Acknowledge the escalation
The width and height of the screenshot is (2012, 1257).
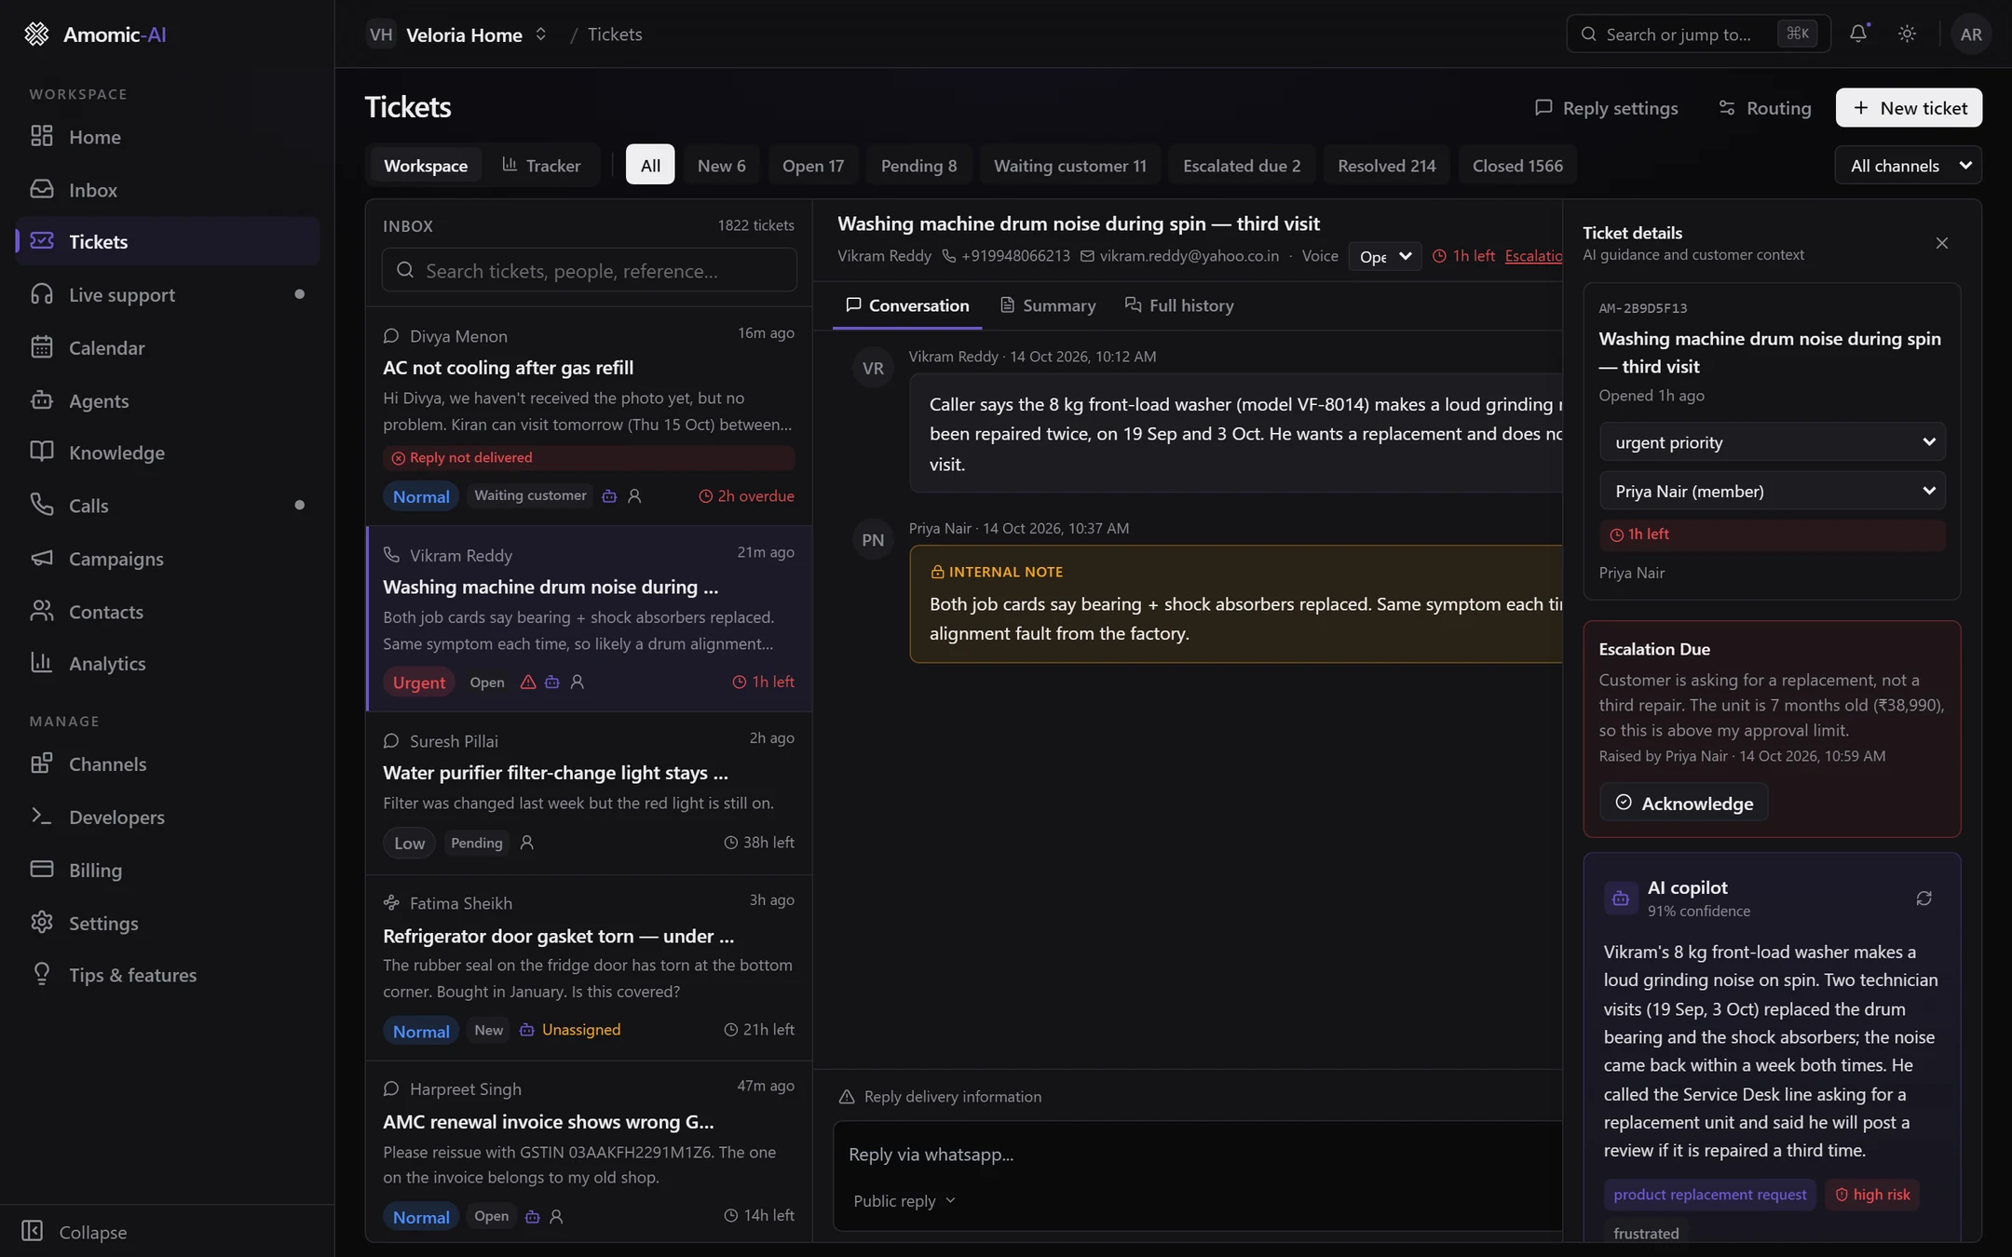pyautogui.click(x=1684, y=803)
